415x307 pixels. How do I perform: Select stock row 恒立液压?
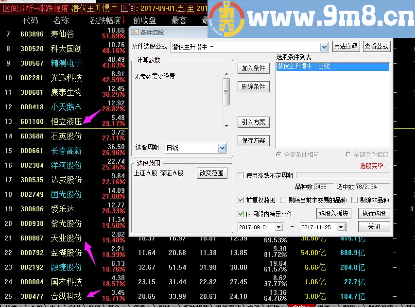click(x=66, y=121)
